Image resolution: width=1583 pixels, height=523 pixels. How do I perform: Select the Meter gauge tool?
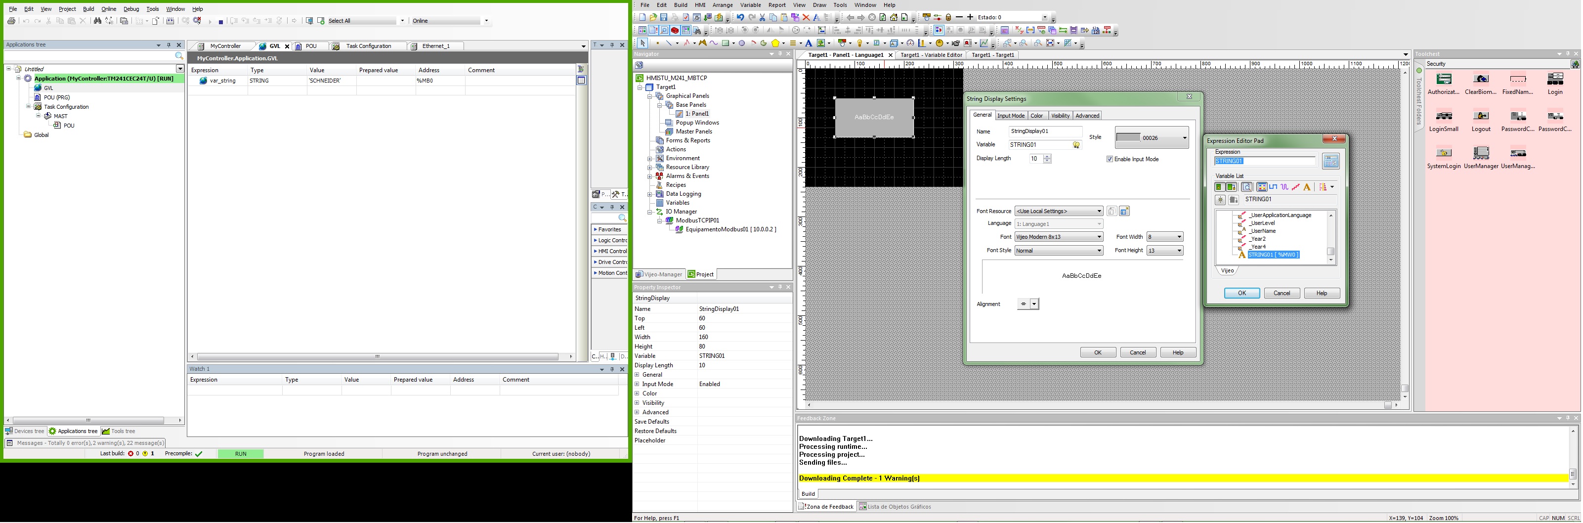click(x=910, y=43)
